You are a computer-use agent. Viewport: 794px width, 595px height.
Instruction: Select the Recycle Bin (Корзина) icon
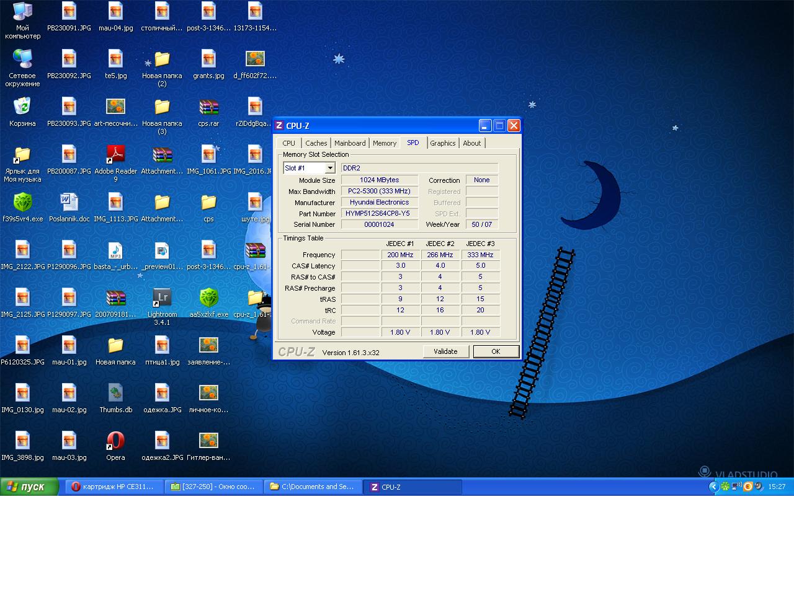pyautogui.click(x=22, y=107)
